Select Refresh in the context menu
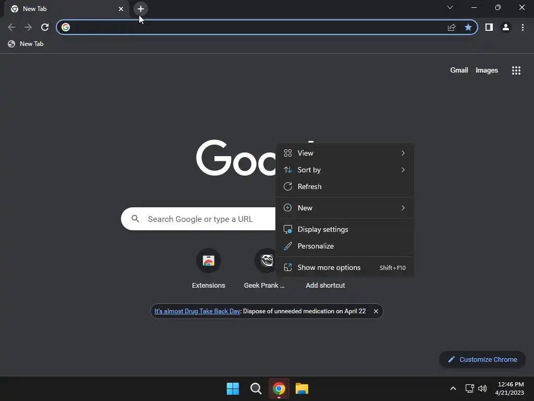 click(345, 186)
